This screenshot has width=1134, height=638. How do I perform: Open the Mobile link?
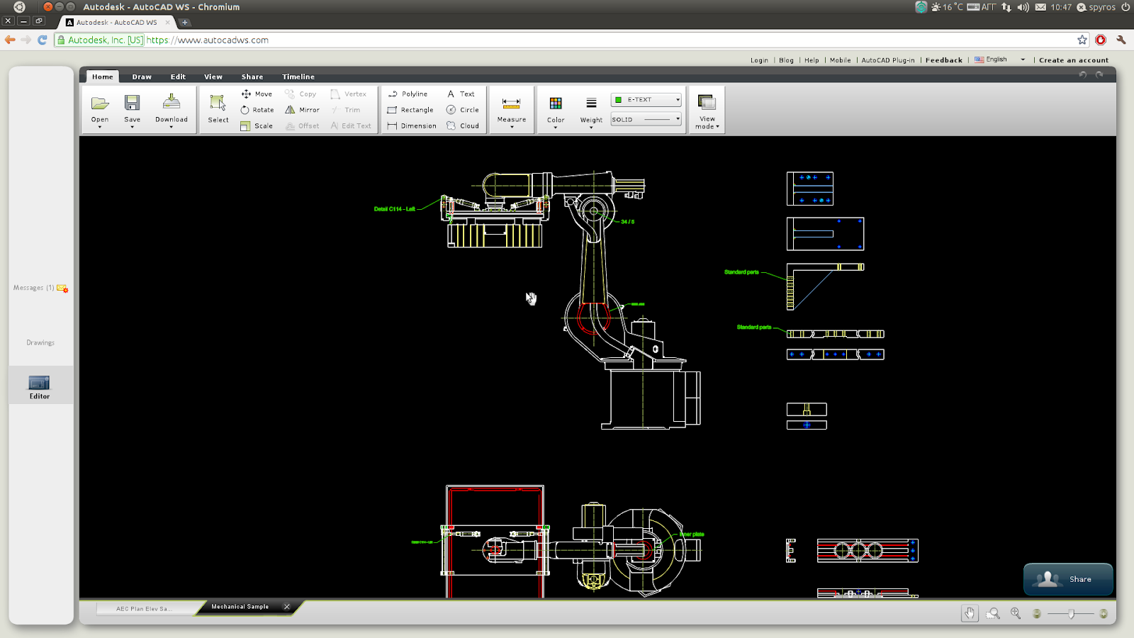pyautogui.click(x=840, y=60)
